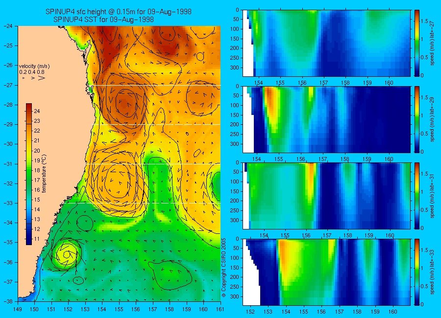This screenshot has width=441, height=318.
Task: Open the lat=-33 speed section panel
Action: (x=326, y=272)
